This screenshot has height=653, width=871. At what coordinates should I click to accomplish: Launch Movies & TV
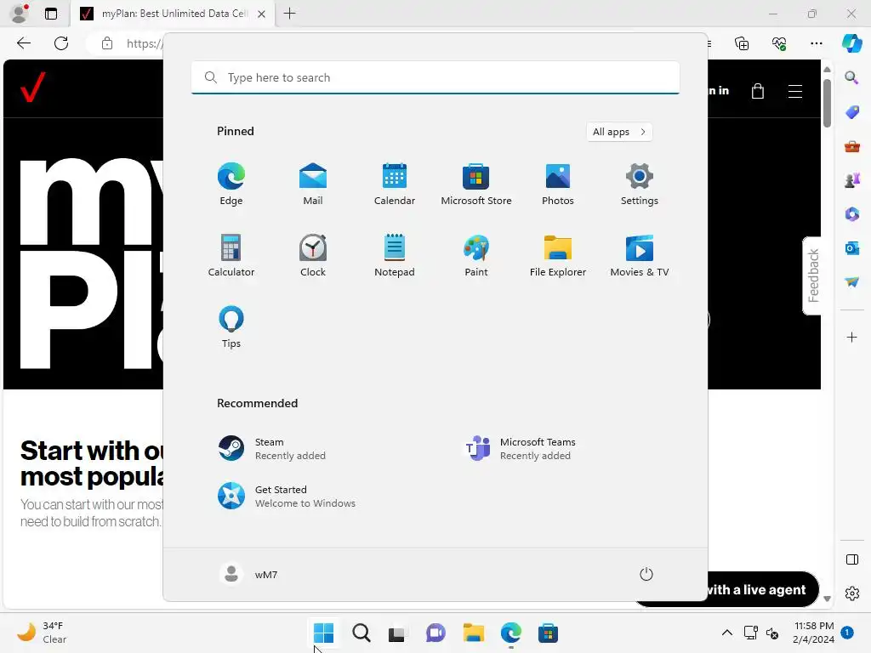pos(640,256)
